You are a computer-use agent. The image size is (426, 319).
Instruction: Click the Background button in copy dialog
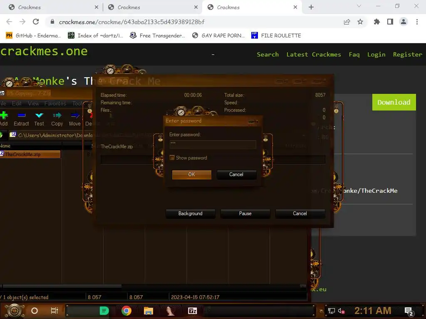[191, 213]
